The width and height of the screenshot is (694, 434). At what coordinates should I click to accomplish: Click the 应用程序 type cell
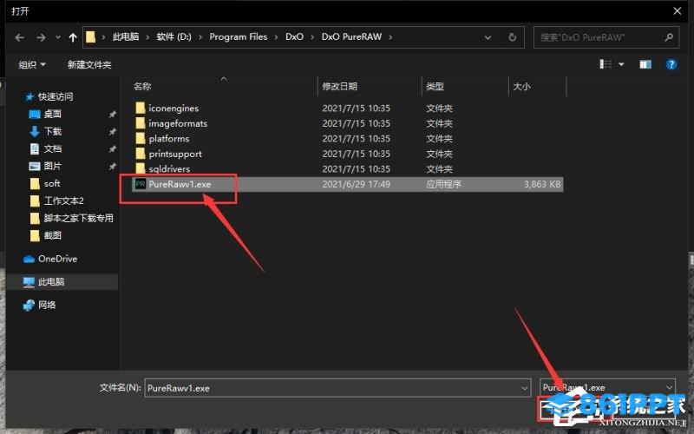click(x=443, y=184)
